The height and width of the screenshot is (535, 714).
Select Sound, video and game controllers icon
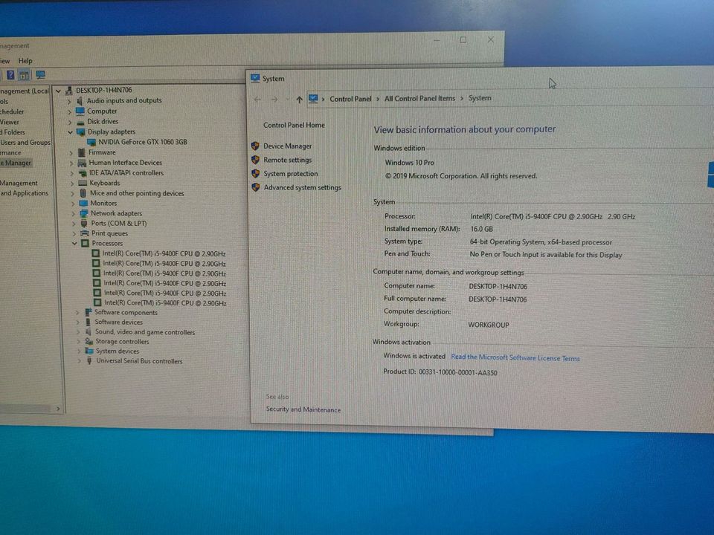[x=89, y=332]
